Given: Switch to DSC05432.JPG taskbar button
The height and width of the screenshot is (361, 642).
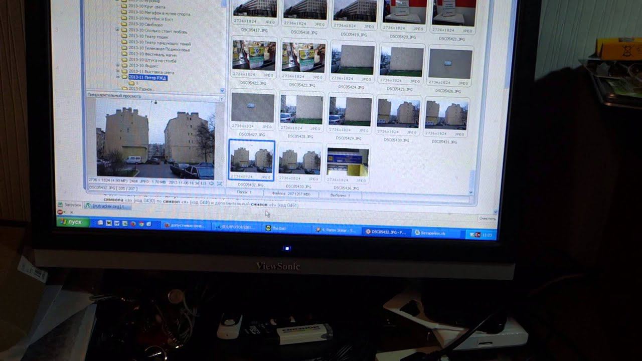Looking at the screenshot, I should (x=387, y=232).
